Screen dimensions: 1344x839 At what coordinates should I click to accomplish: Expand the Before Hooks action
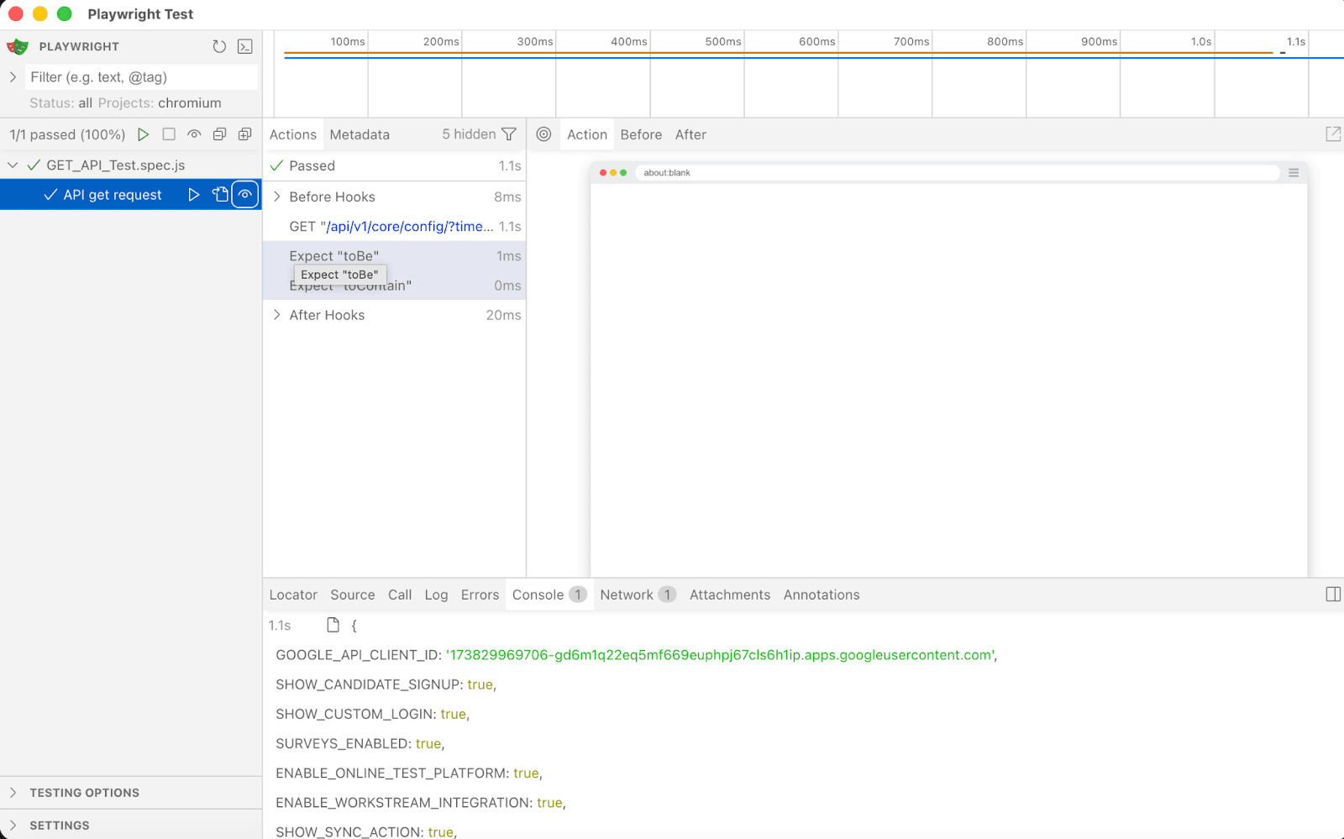[x=277, y=197]
